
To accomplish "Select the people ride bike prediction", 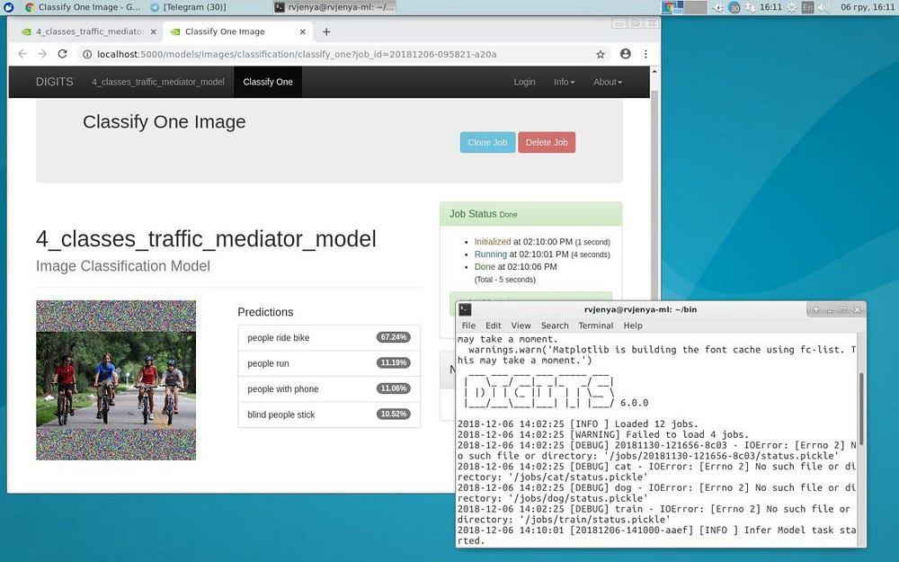I will 329,338.
